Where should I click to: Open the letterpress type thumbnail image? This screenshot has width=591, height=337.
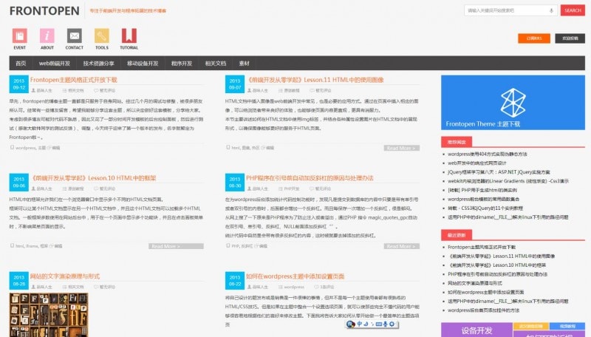pos(49,315)
